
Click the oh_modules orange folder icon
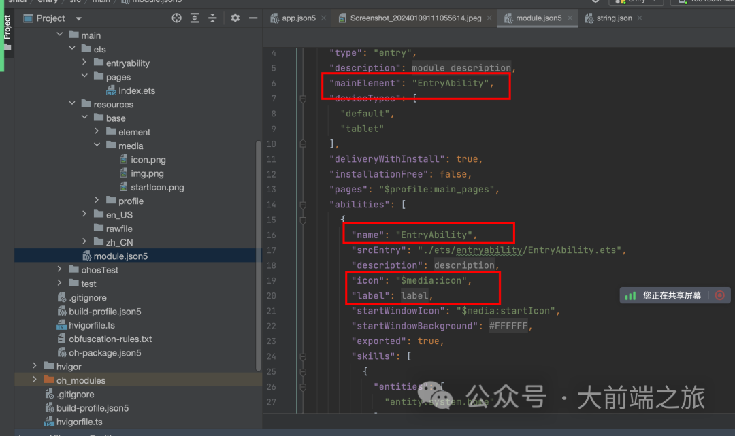click(49, 380)
